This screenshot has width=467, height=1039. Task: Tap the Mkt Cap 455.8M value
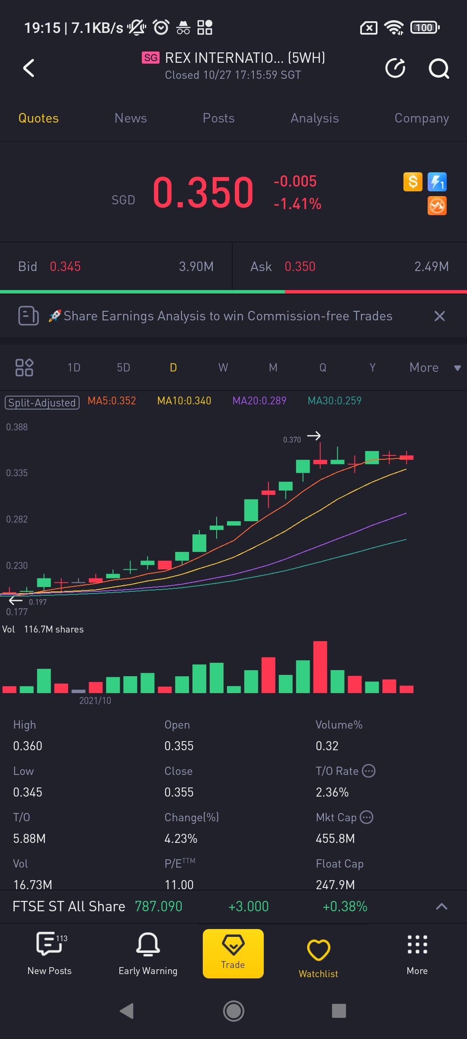click(x=335, y=839)
